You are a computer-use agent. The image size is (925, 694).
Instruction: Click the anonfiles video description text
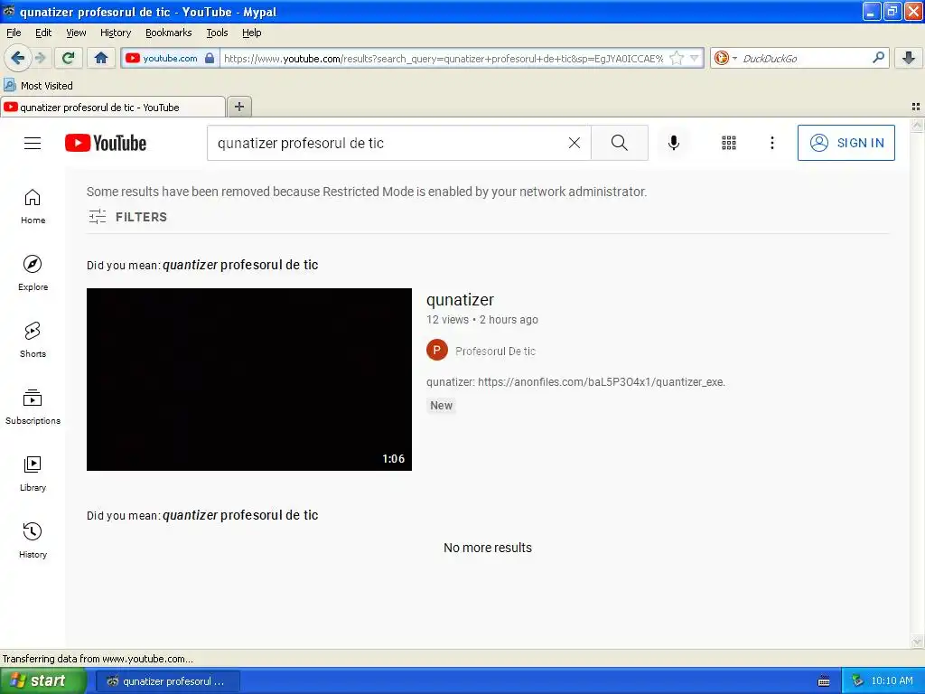click(x=575, y=382)
